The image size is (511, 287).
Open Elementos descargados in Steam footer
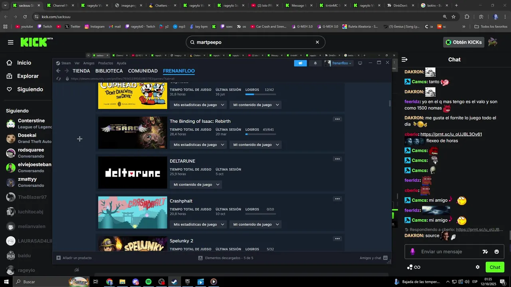pos(226,258)
